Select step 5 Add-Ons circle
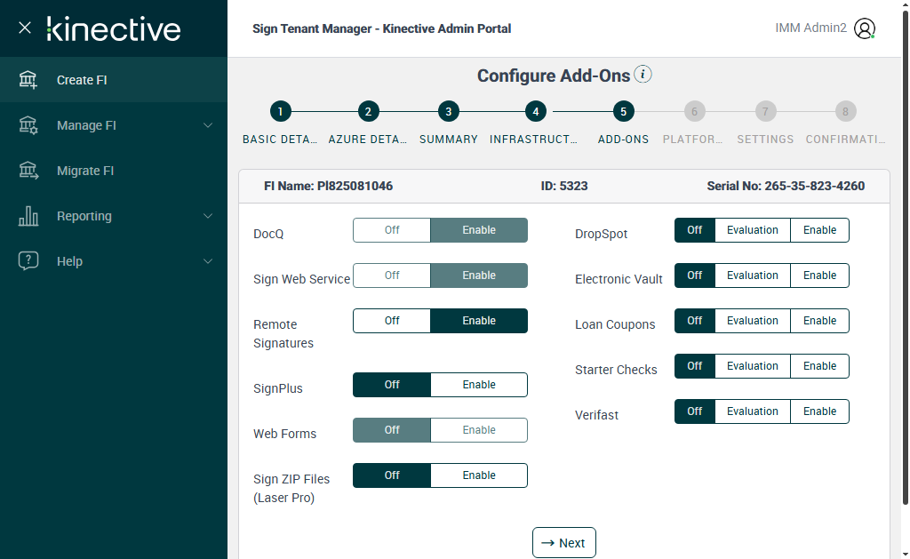This screenshot has height=559, width=910. click(623, 111)
